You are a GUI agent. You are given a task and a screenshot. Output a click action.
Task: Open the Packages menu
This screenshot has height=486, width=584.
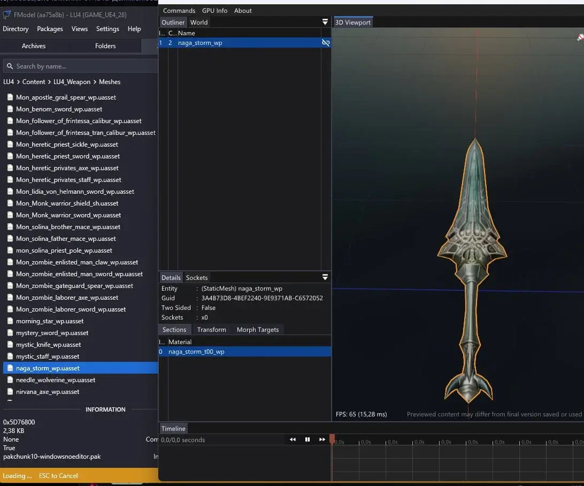point(50,29)
